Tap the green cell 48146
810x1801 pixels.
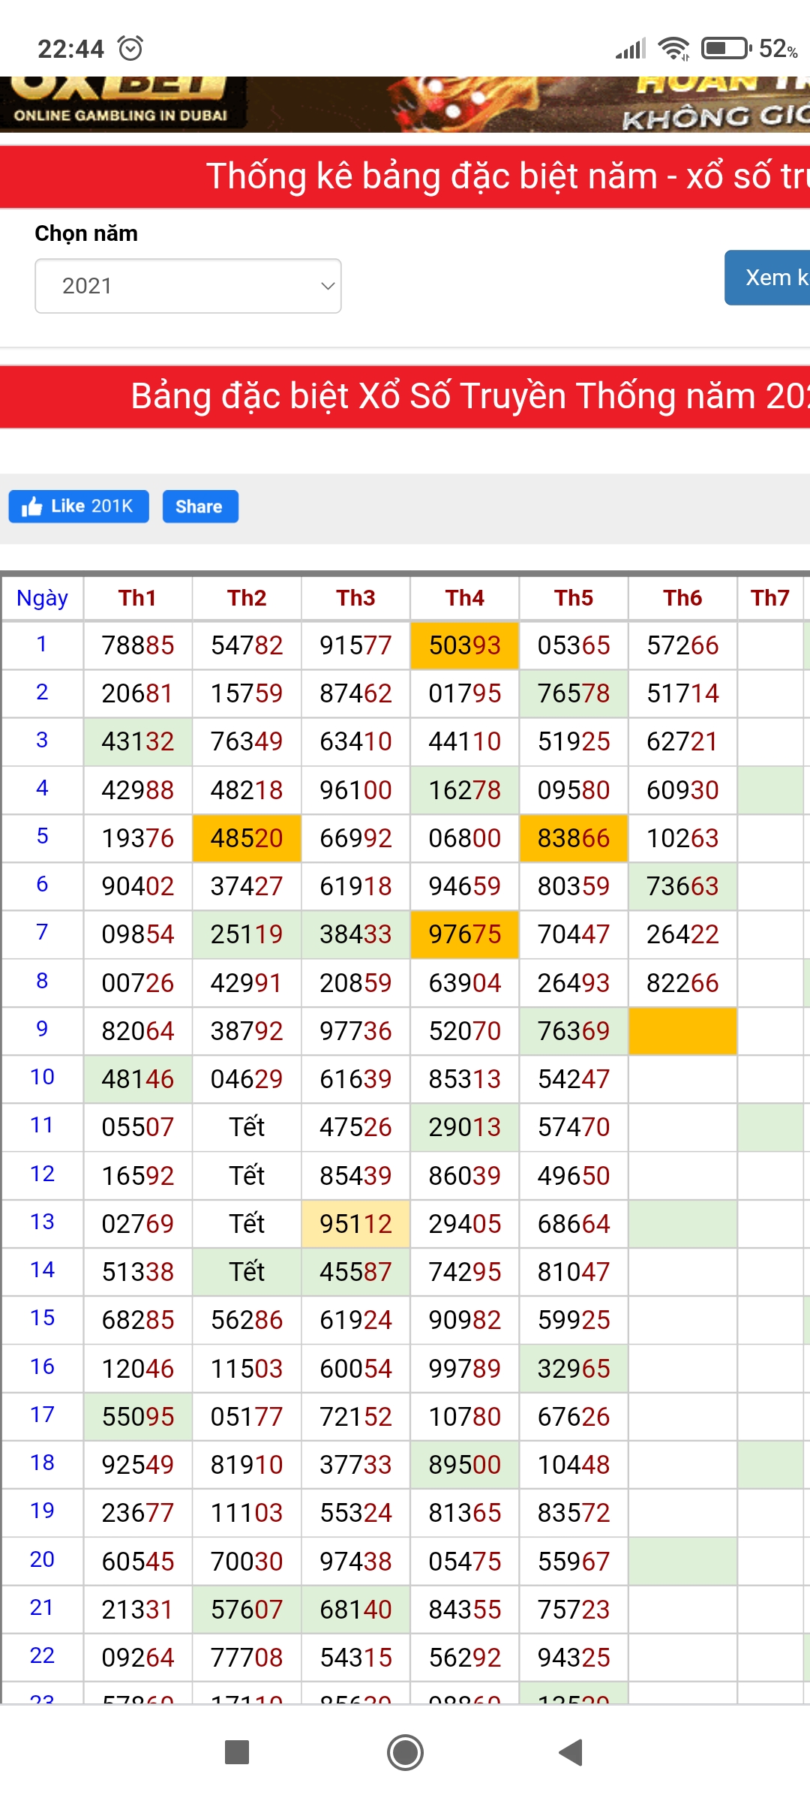point(138,1079)
